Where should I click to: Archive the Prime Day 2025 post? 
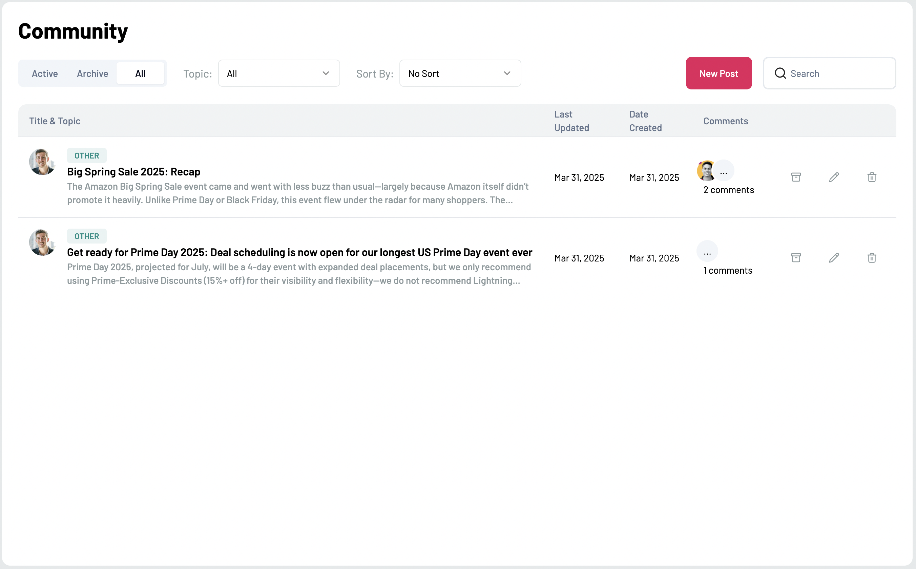796,258
